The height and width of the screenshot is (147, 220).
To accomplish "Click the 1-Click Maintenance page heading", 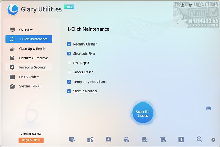I will tap(88, 29).
